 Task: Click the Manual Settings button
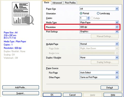pyautogui.click(x=105, y=36)
